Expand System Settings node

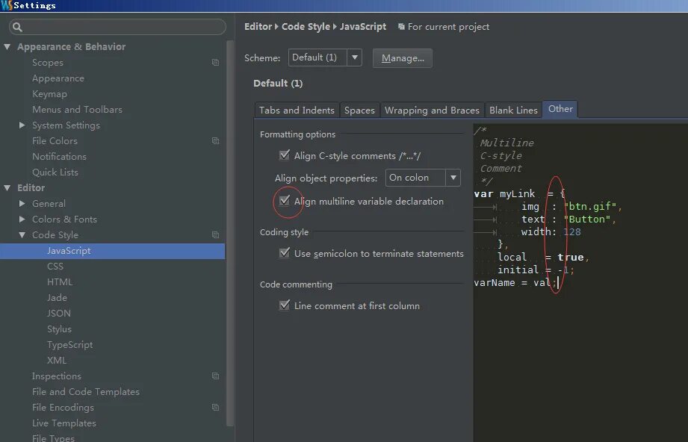pyautogui.click(x=22, y=125)
